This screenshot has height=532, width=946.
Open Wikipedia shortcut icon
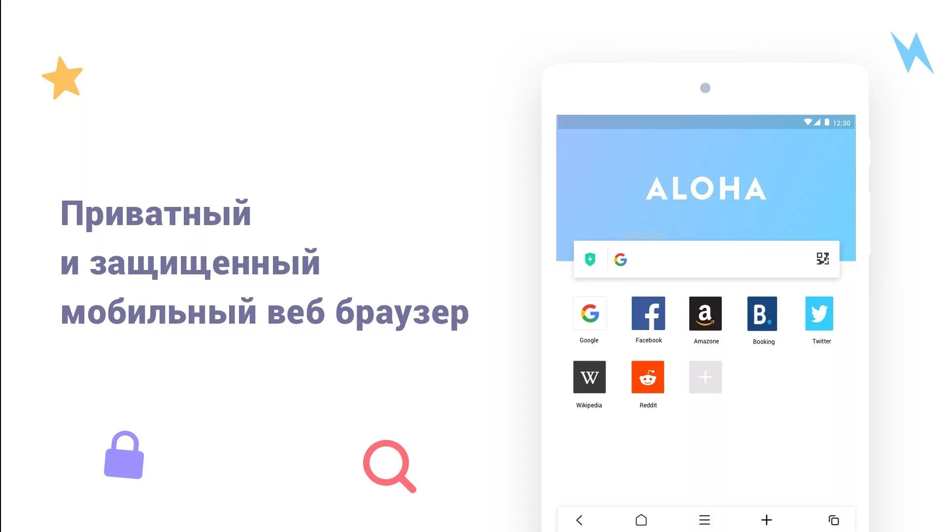pyautogui.click(x=589, y=377)
